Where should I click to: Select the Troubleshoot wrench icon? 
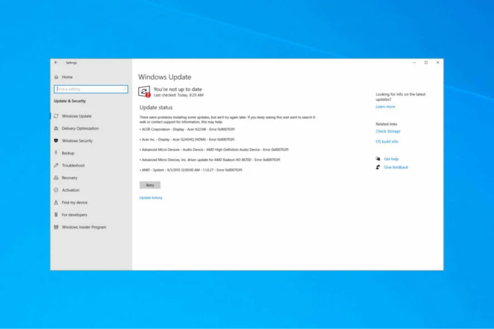coord(57,165)
